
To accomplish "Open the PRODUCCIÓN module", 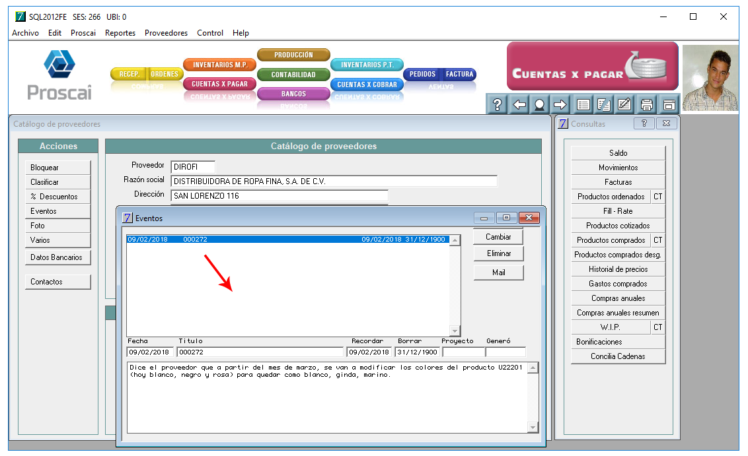I will pyautogui.click(x=293, y=55).
